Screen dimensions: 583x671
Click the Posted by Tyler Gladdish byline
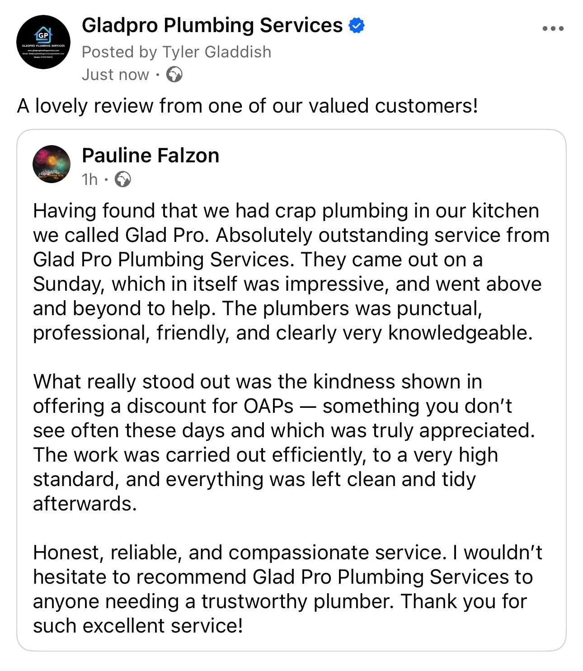click(176, 52)
